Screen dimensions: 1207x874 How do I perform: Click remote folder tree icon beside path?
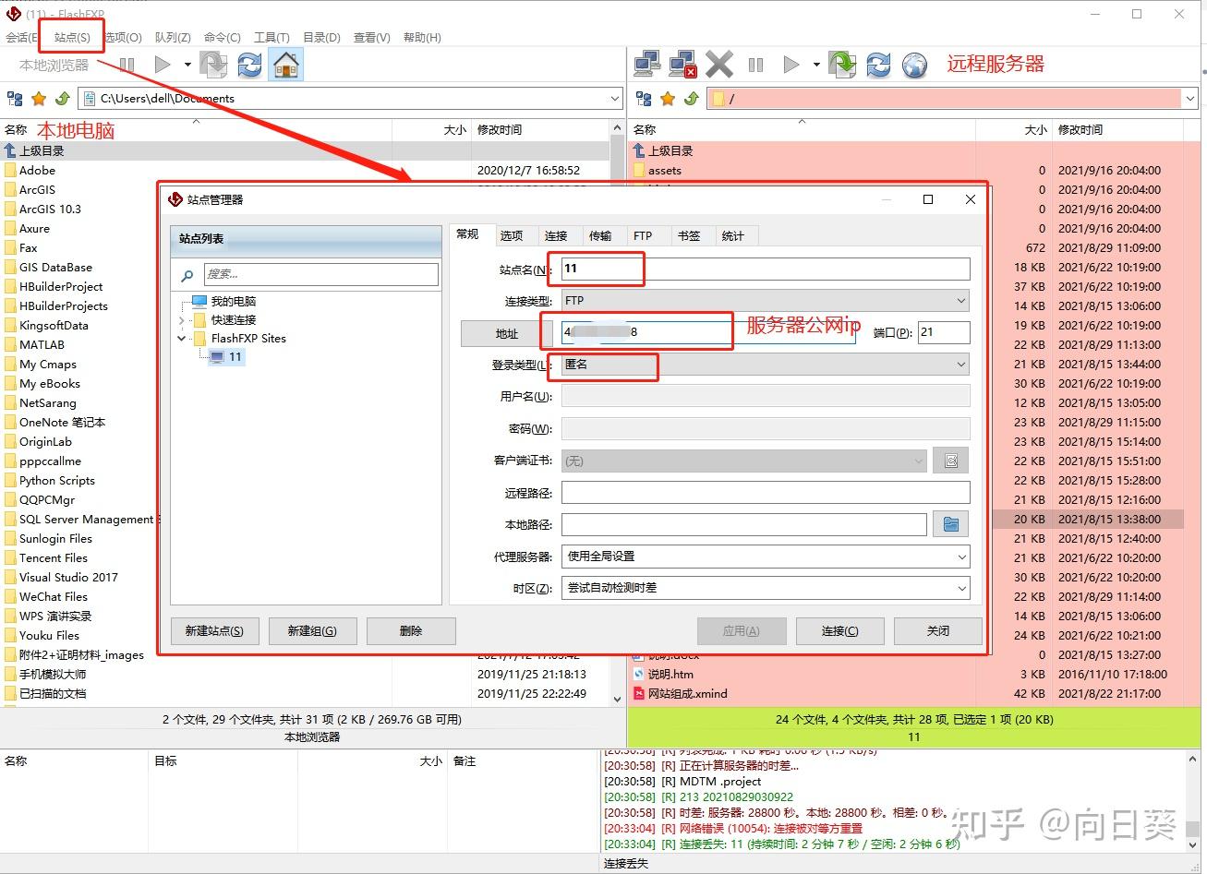[644, 98]
